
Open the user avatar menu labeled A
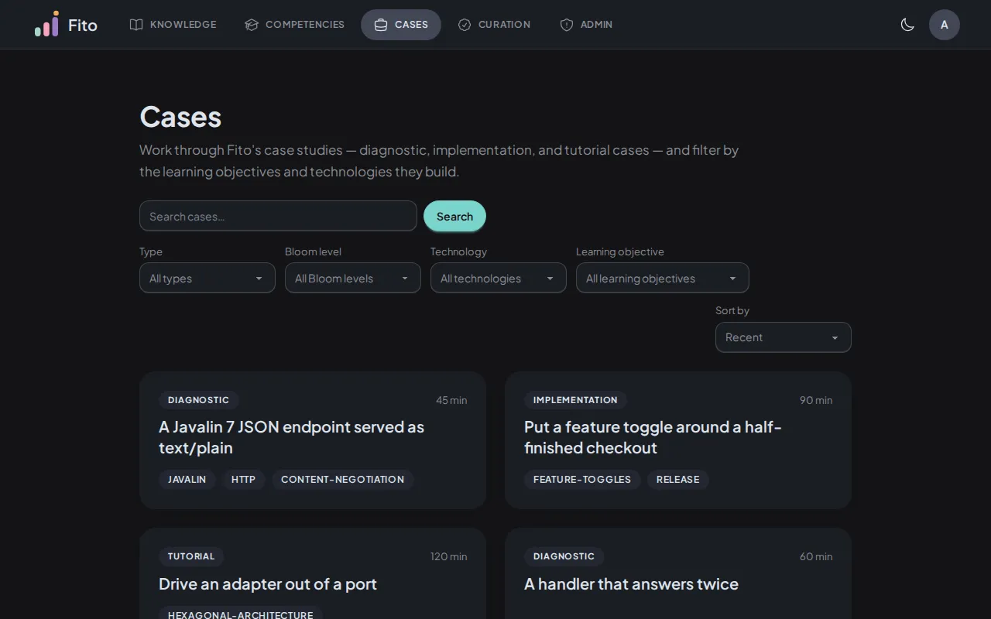(945, 25)
